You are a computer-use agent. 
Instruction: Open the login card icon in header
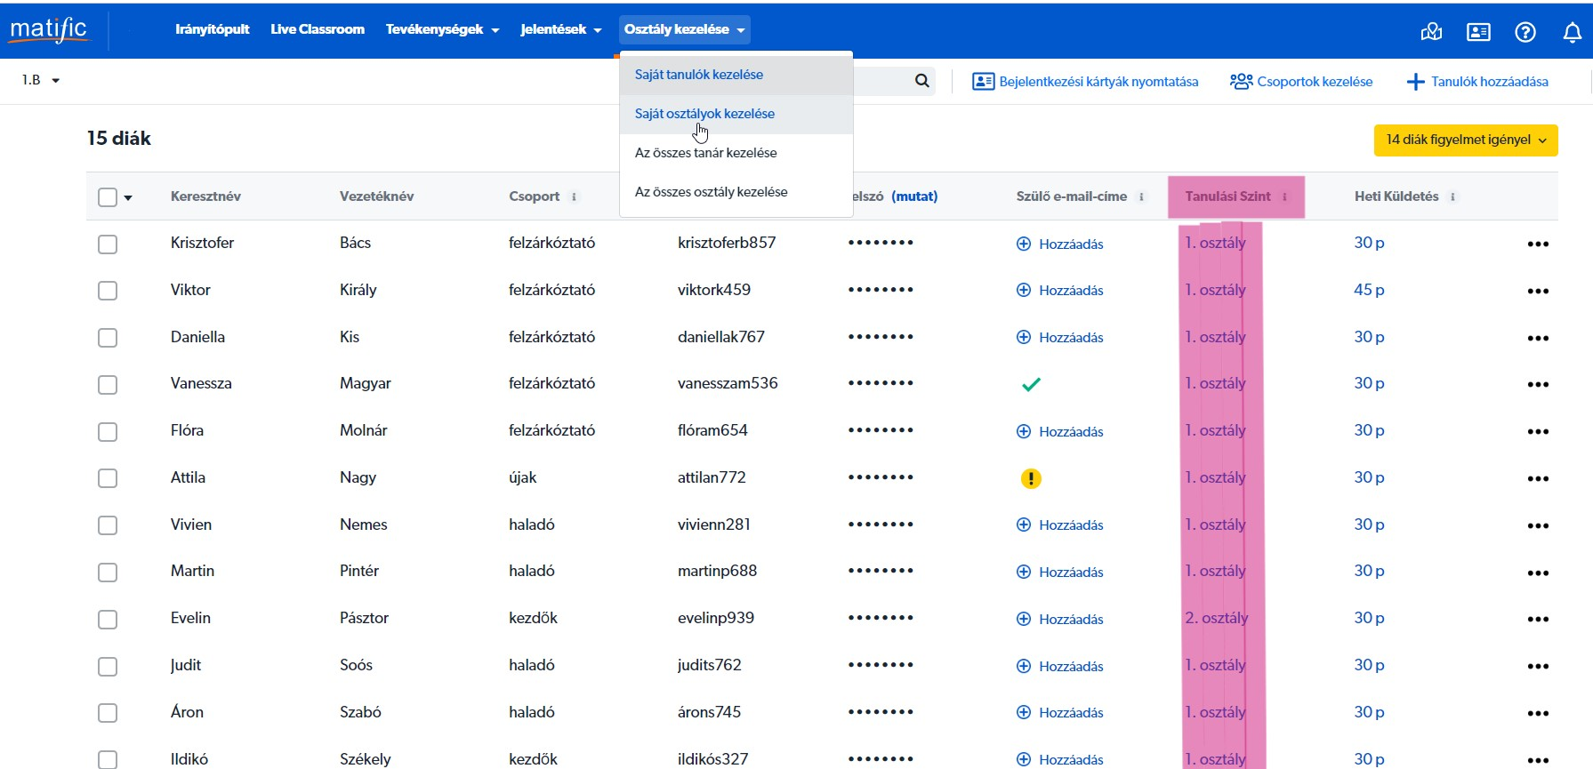point(1478,32)
